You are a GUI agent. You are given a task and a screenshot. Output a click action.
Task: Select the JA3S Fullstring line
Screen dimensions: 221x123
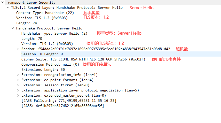point(69,101)
